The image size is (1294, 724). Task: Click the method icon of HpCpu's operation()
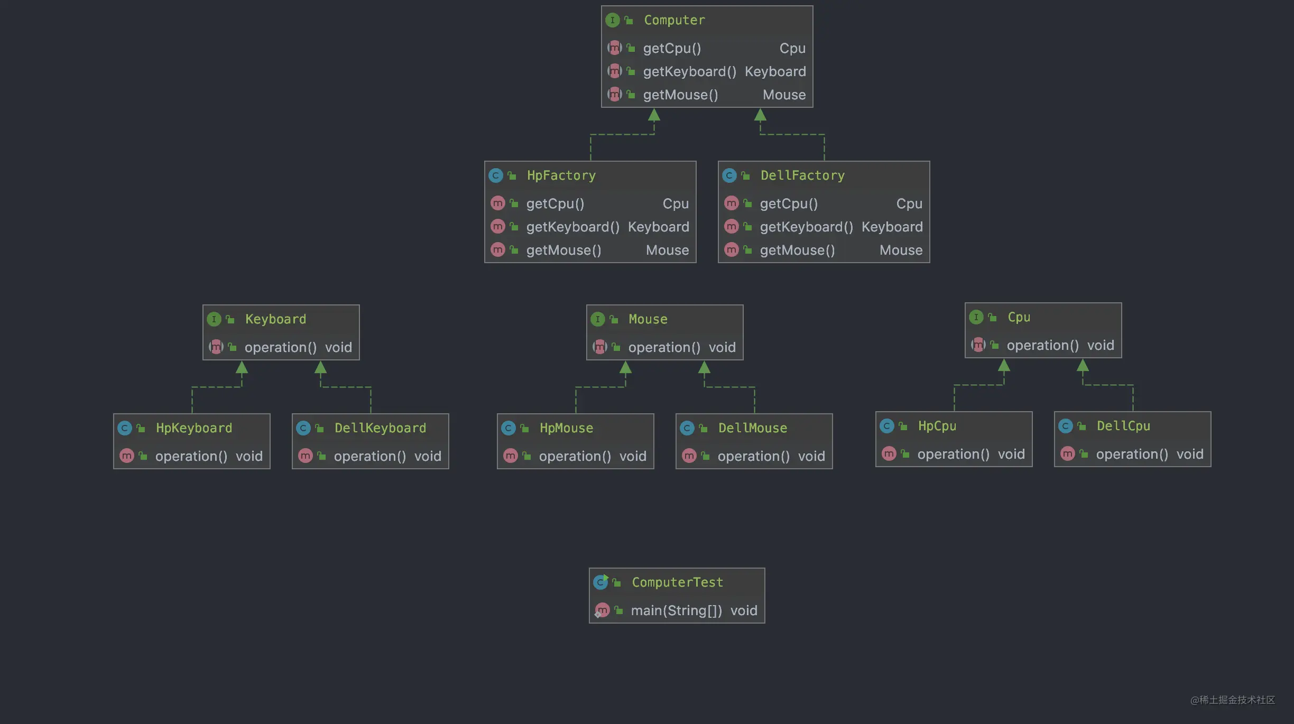(x=889, y=454)
